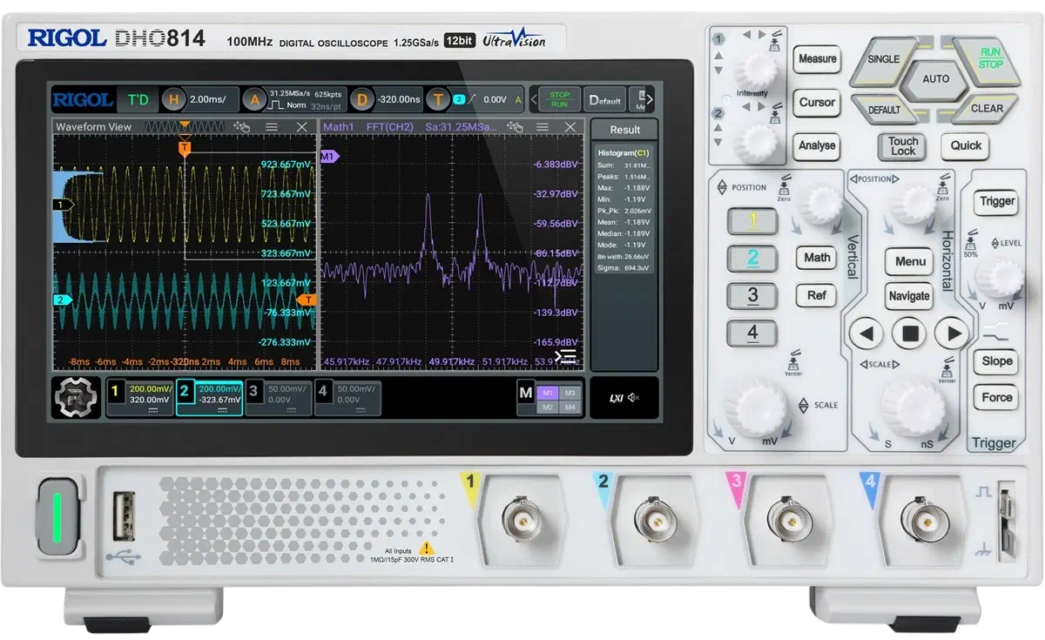Screen dimensions: 1045x640
Task: Push the Measure button
Action: (817, 58)
